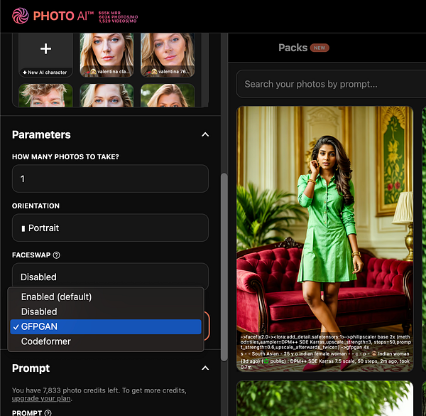Collapse the Parameters section chevron
The width and height of the screenshot is (426, 416).
pyautogui.click(x=205, y=134)
